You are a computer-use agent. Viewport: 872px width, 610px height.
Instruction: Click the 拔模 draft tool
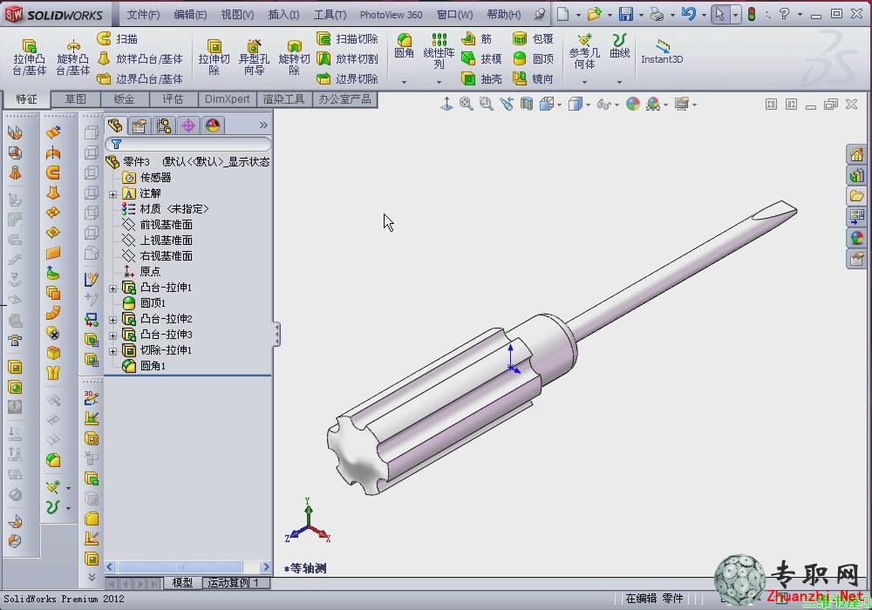point(481,59)
